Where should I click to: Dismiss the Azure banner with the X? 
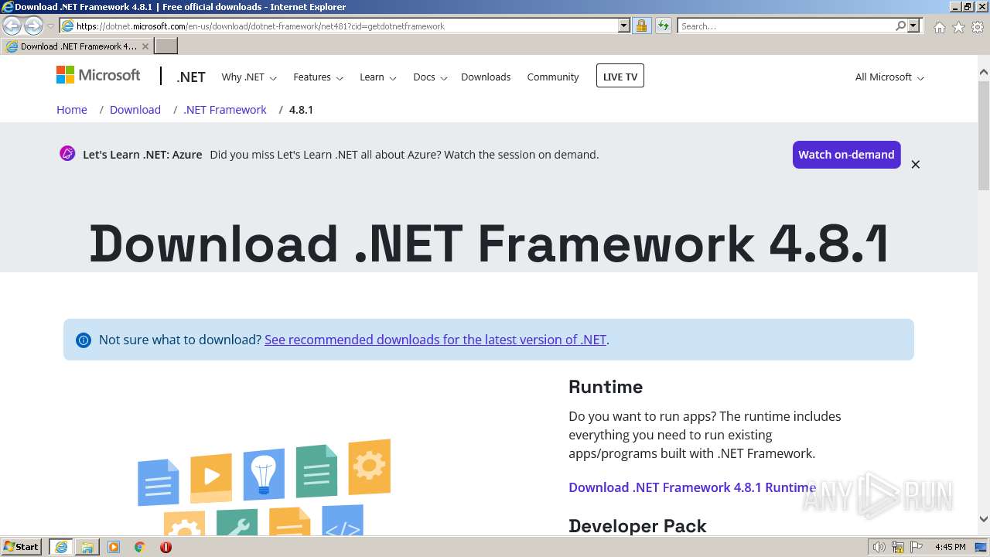[915, 164]
